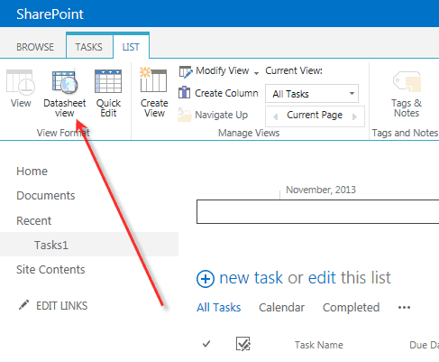Viewport: 439px width, 362px height.
Task: Click Create Column in the ribbon
Action: click(218, 93)
